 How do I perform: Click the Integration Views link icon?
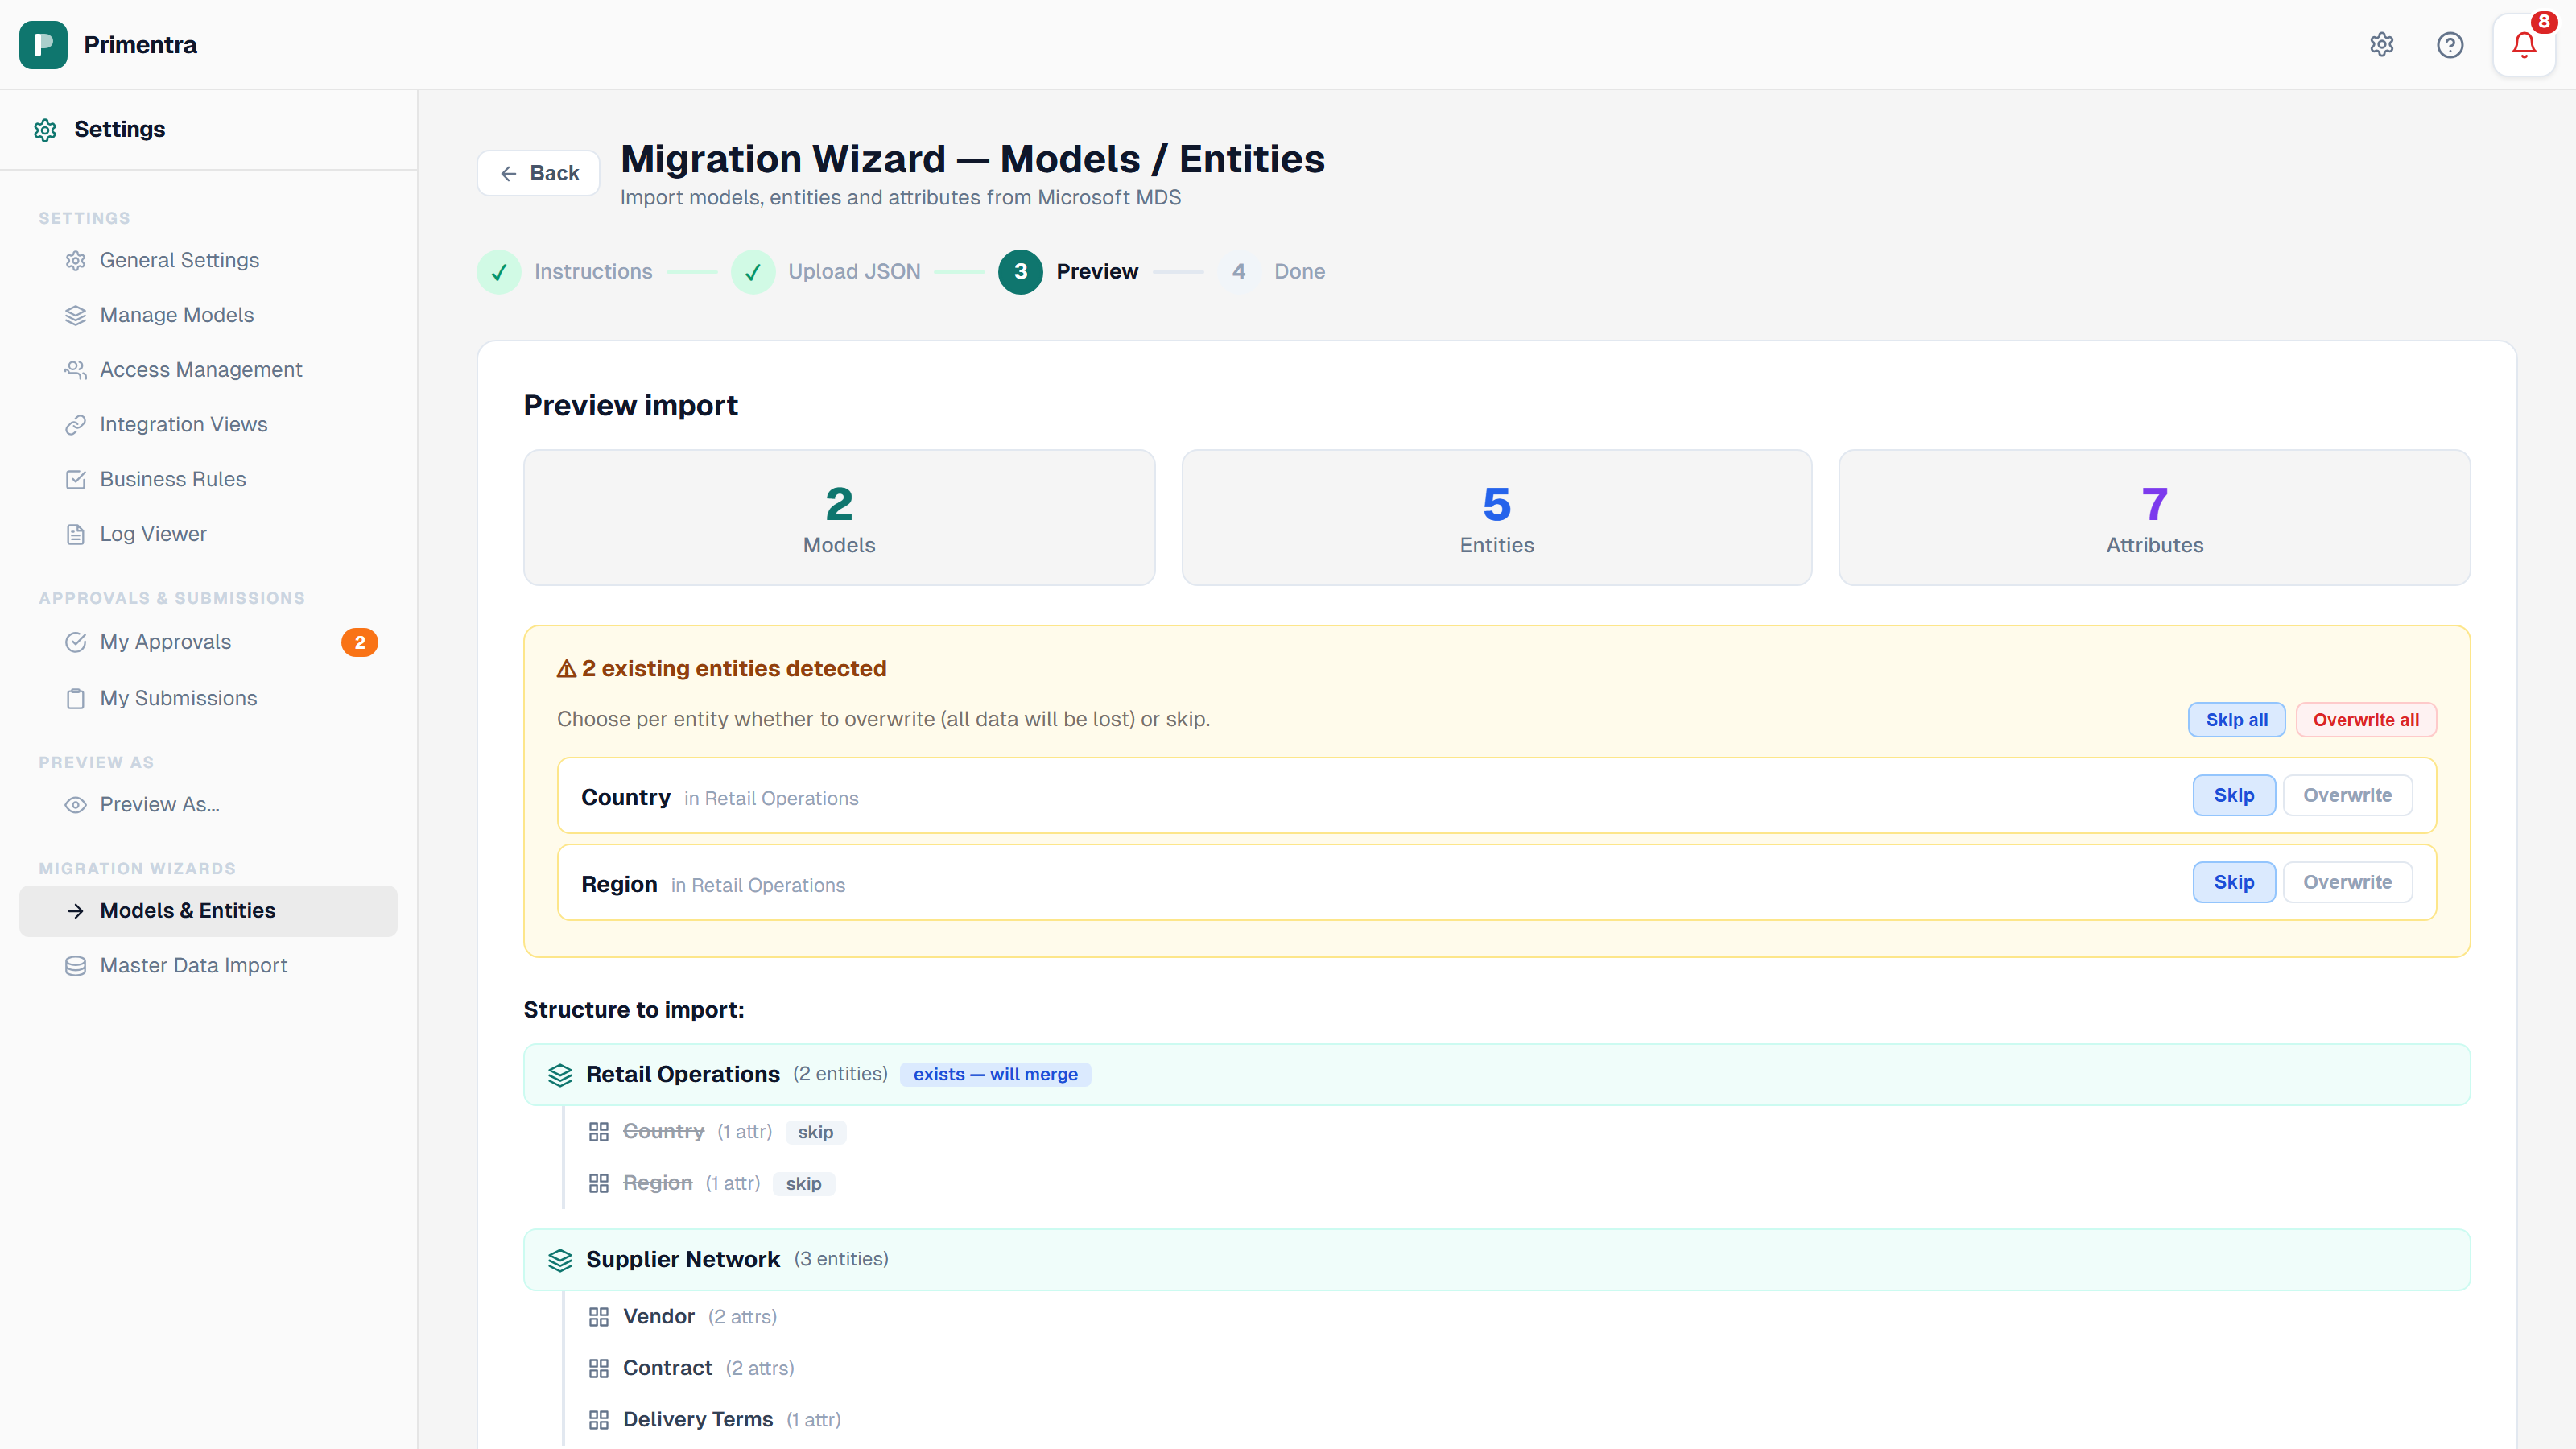coord(76,425)
